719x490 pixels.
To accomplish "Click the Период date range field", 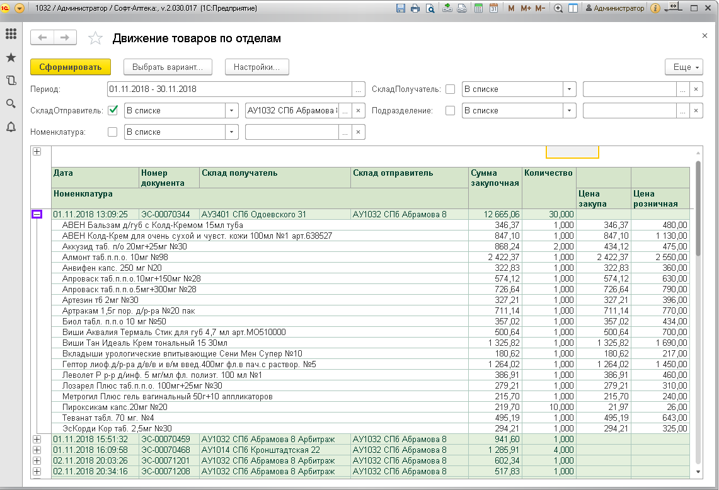I will click(229, 89).
